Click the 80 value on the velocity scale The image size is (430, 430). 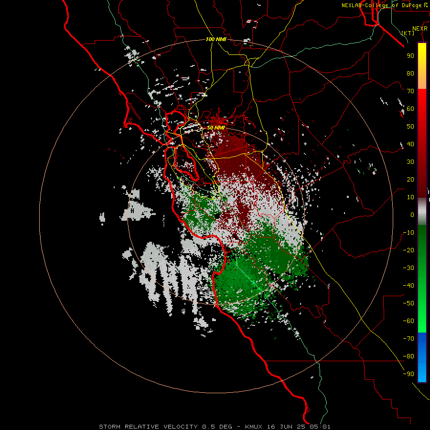410,74
